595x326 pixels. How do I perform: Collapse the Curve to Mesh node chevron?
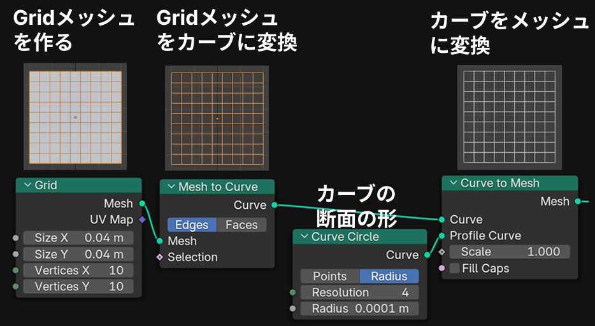tap(452, 183)
